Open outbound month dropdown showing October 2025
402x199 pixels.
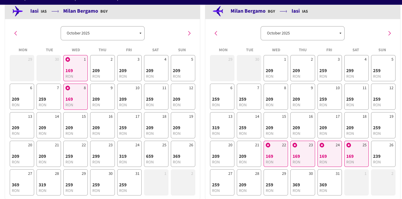point(102,33)
